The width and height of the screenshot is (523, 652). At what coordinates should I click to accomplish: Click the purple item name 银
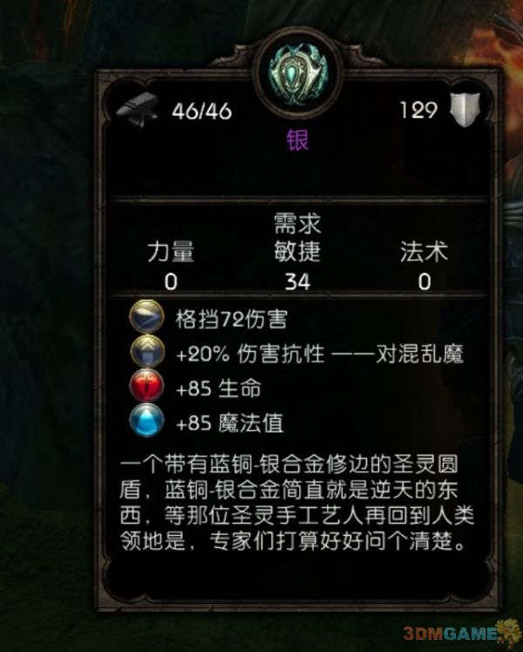click(297, 140)
